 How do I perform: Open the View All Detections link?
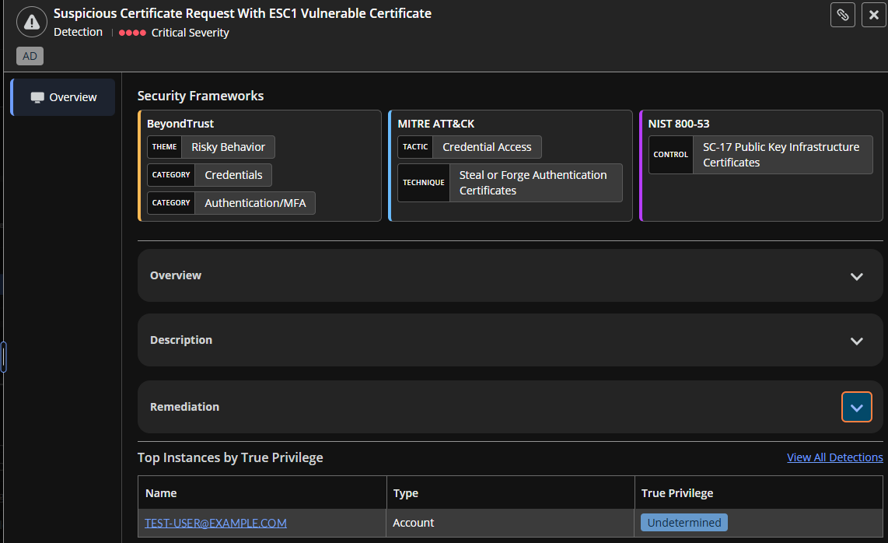835,457
